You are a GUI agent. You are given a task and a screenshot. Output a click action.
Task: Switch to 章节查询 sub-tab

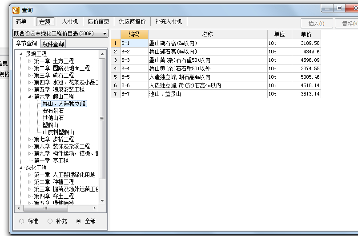[27, 43]
